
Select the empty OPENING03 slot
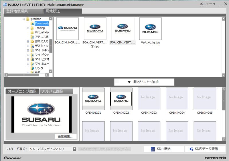[149, 99]
